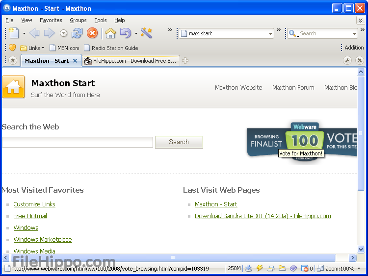Image resolution: width=368 pixels, height=276 pixels.
Task: Close the Maxthon - Start tab
Action: tap(75, 61)
